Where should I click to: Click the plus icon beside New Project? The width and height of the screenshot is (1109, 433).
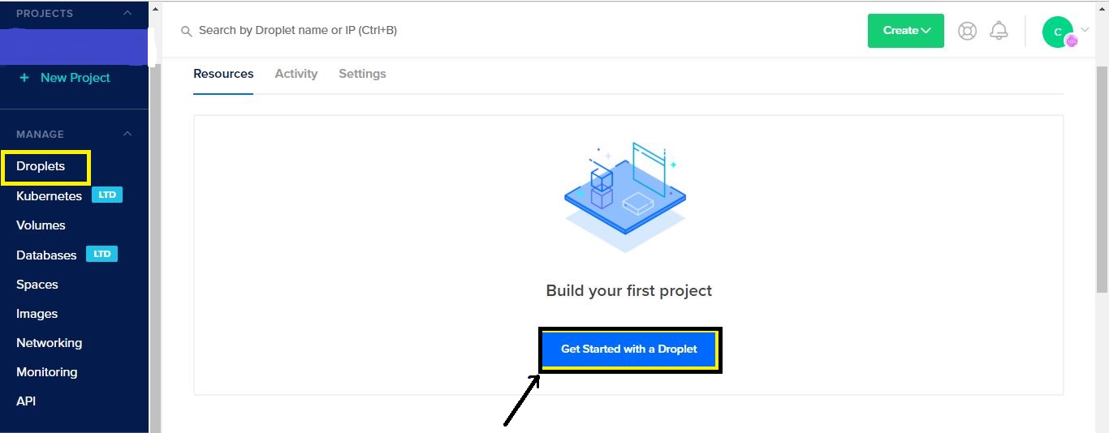click(x=24, y=78)
